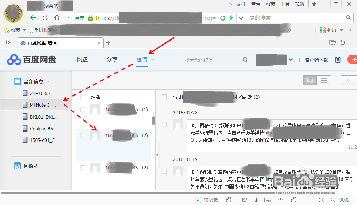The height and width of the screenshot is (205, 357).
Task: Expand the 全部信息 dropdown arrow
Action: [48, 81]
